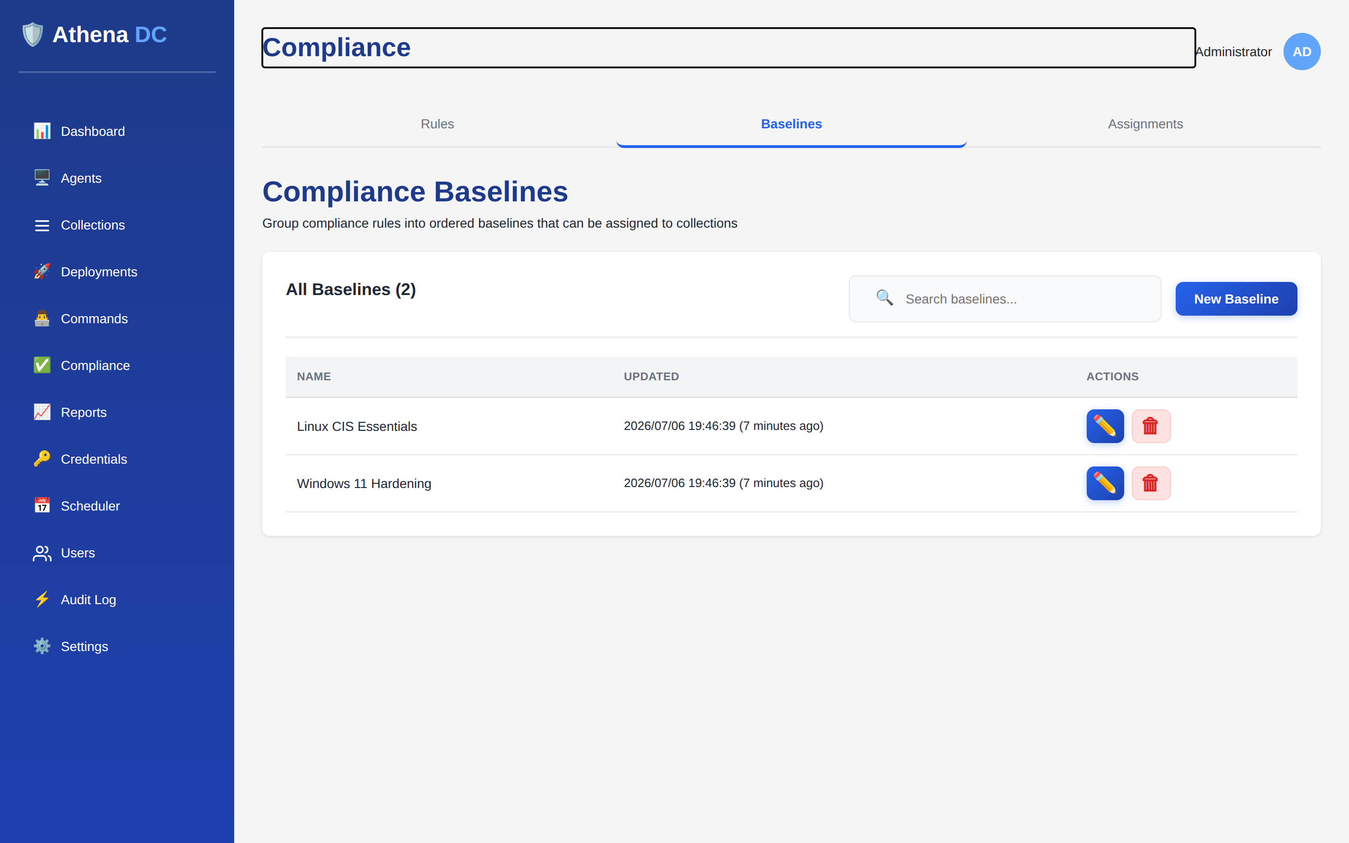Click the Reports chart icon
The height and width of the screenshot is (843, 1349).
[x=42, y=412]
